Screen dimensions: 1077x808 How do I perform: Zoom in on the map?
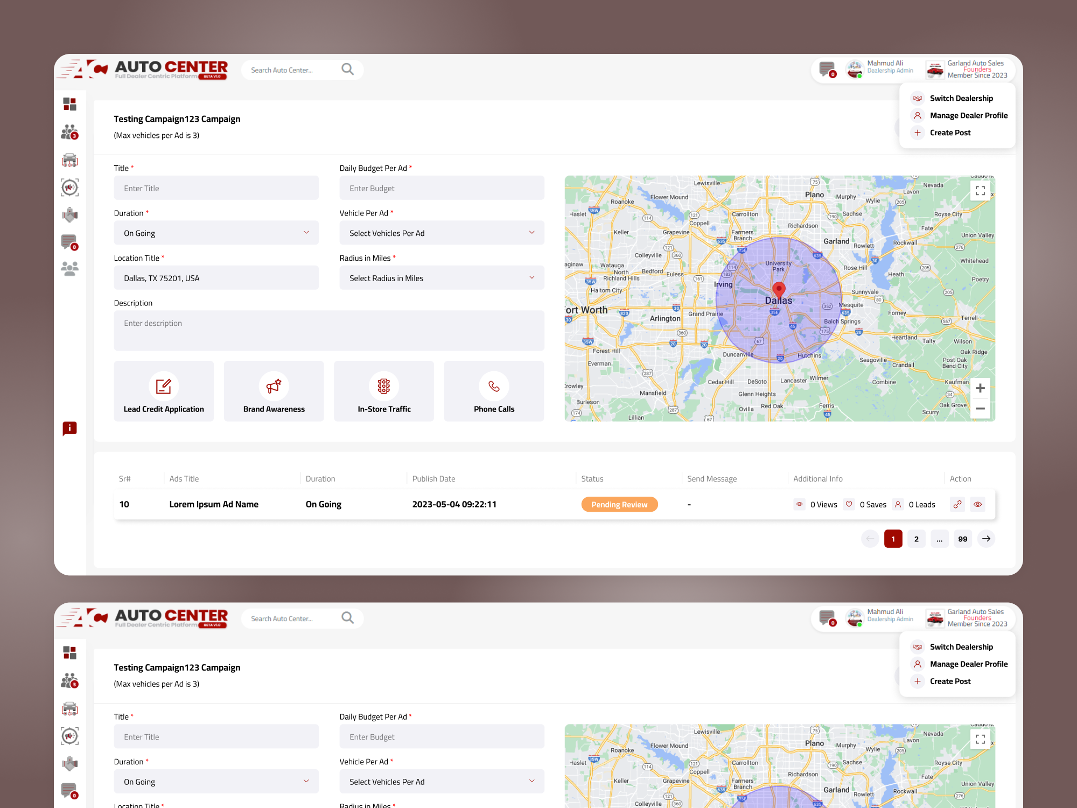pyautogui.click(x=980, y=388)
